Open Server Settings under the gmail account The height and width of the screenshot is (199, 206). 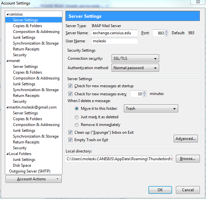click(25, 113)
